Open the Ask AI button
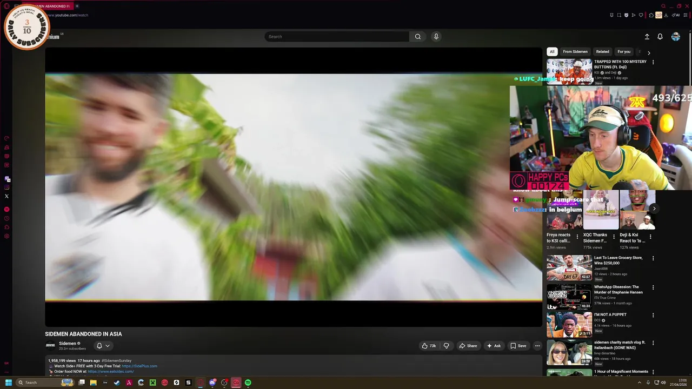Screen dimensions: 692x389 click(494, 346)
